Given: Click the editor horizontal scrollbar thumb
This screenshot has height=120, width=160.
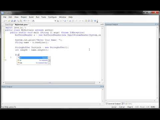Looking at the screenshot, I should (x=50, y=83).
